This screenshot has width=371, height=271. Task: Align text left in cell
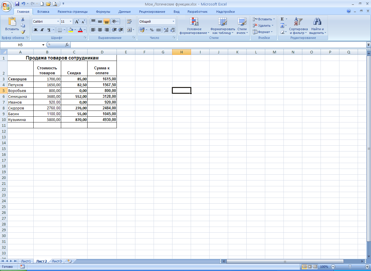tap(93, 30)
